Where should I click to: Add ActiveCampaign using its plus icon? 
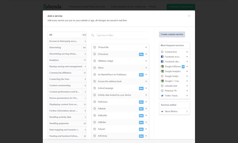click(146, 88)
